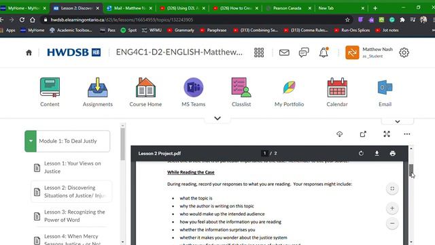The width and height of the screenshot is (435, 245).
Task: Click the PDF scrollbar up arrow
Action: 411,148
